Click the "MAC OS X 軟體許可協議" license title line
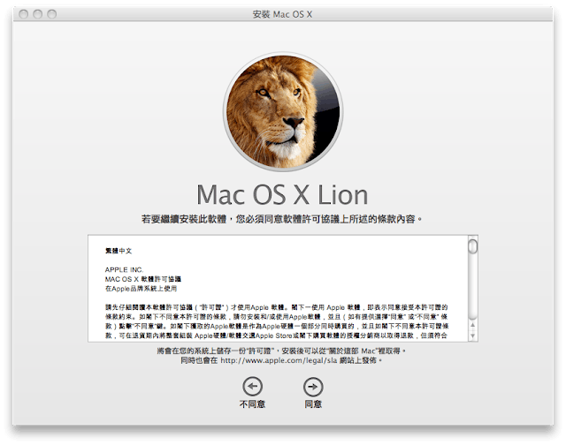566x445 pixels. point(143,279)
